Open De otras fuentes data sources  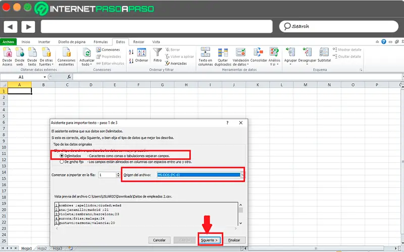point(46,56)
